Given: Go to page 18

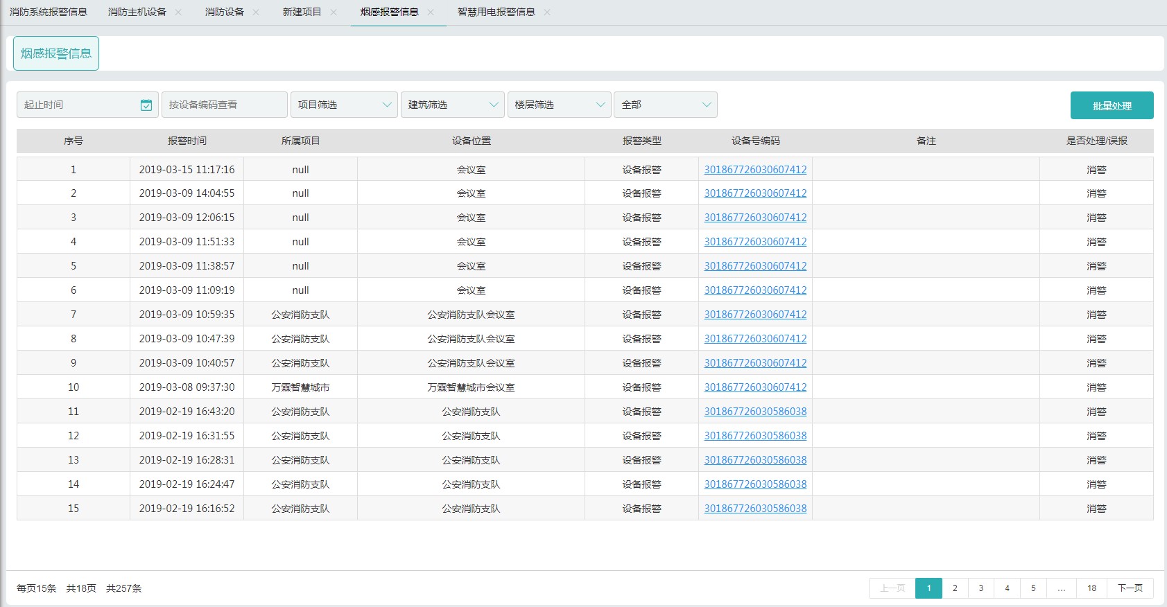Looking at the screenshot, I should pos(1091,588).
